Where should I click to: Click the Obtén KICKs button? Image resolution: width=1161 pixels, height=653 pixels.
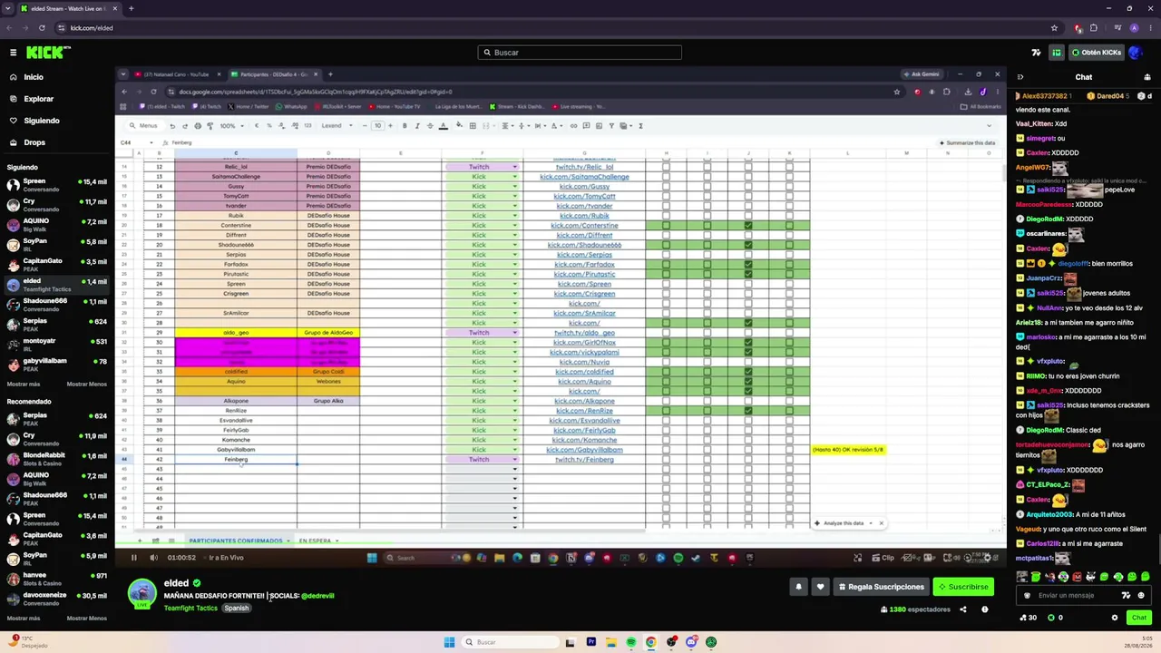pos(1097,53)
